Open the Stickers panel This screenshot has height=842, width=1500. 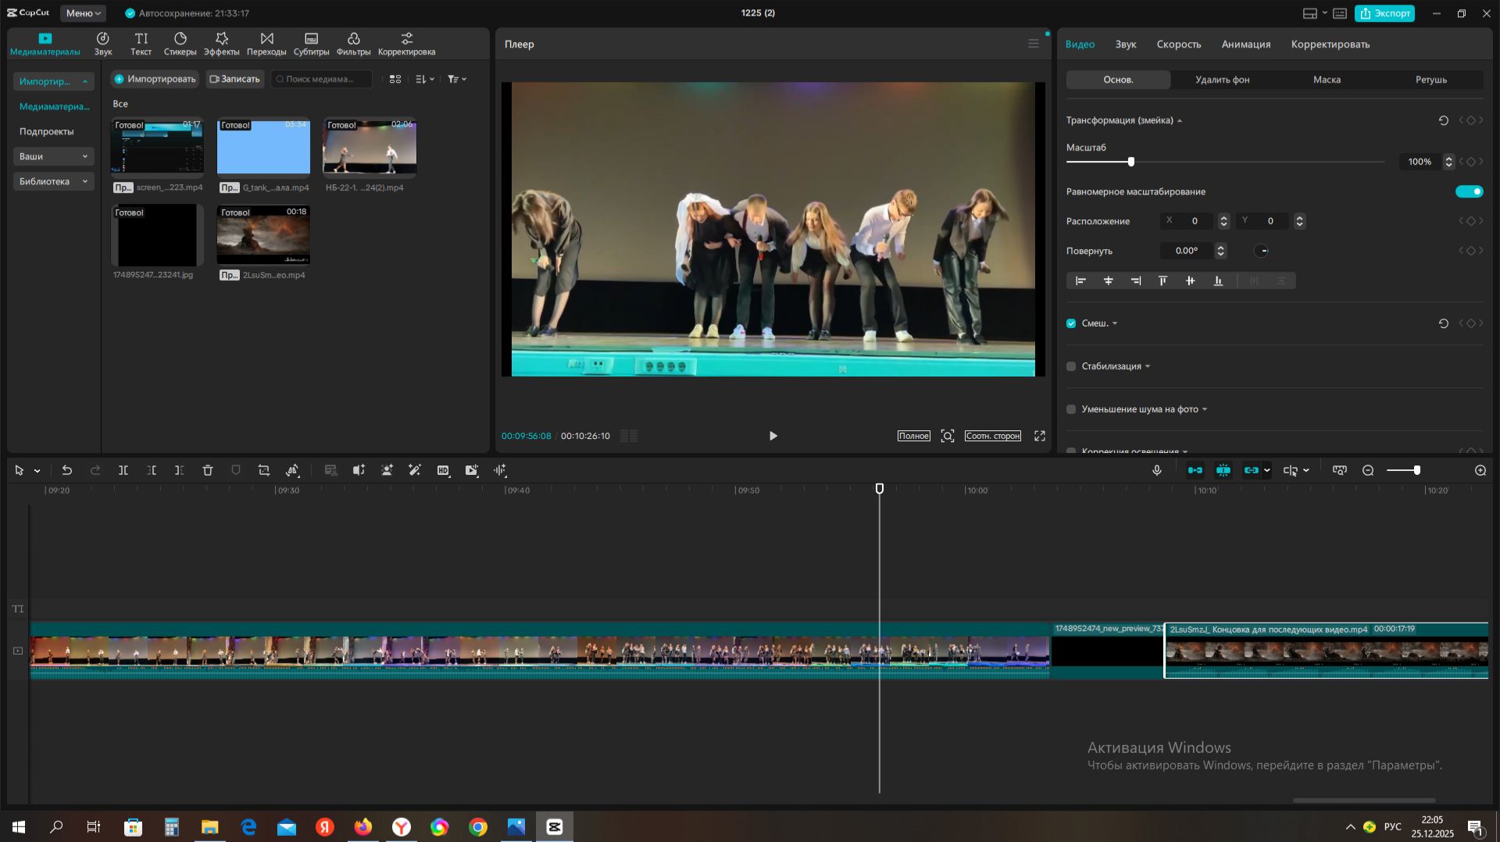pos(180,44)
